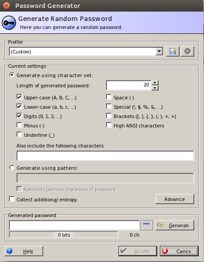Enable High ANSI characters checkbox
The image size is (204, 262).
click(109, 125)
